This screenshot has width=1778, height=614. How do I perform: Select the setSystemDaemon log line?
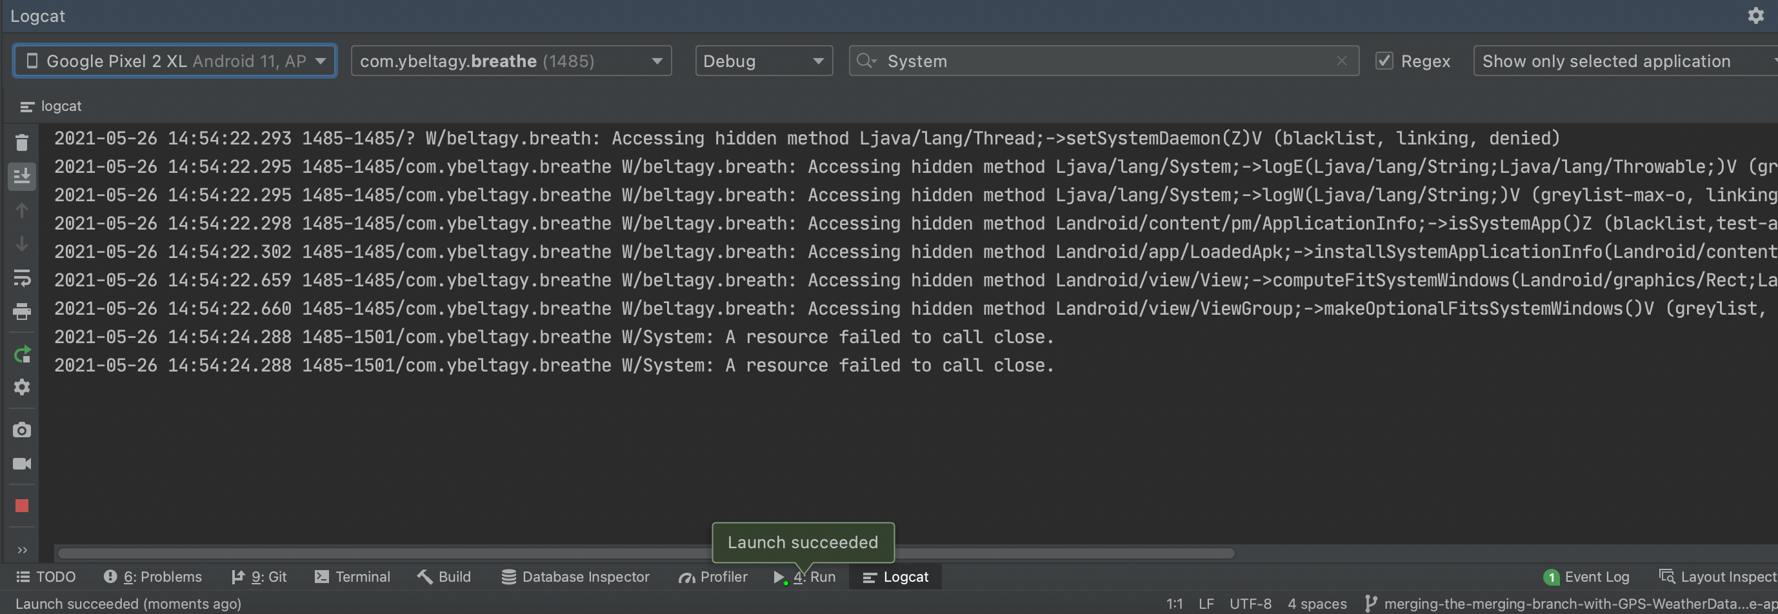[807, 138]
